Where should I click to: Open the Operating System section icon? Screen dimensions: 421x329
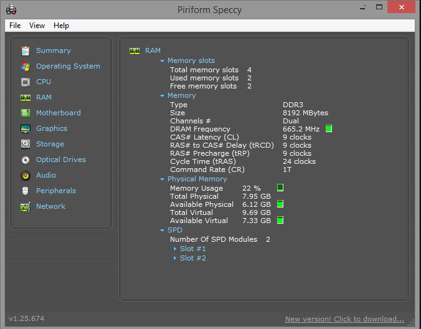click(26, 66)
